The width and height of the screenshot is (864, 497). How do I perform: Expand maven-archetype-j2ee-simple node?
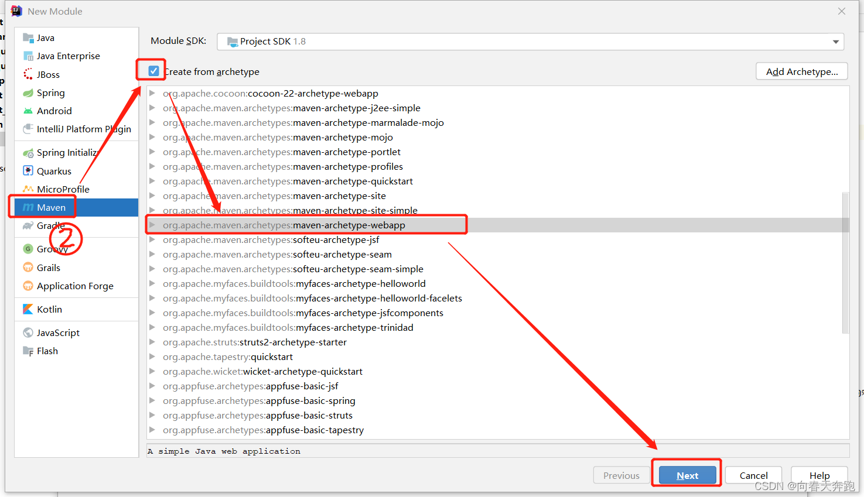(x=152, y=108)
